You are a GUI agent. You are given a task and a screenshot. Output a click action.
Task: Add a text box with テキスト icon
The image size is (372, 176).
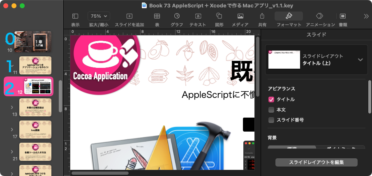coord(198,16)
